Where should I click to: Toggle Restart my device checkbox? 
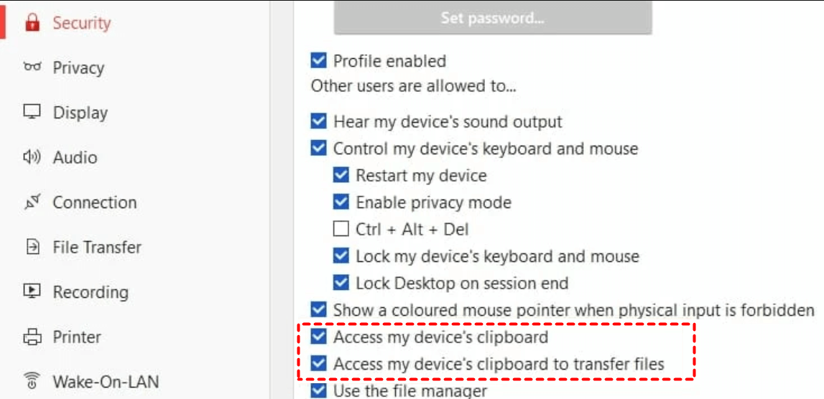(341, 175)
